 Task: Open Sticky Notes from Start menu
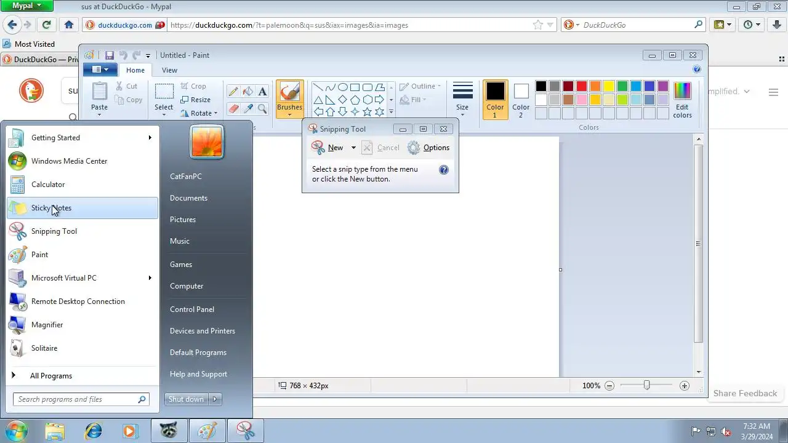[82, 208]
